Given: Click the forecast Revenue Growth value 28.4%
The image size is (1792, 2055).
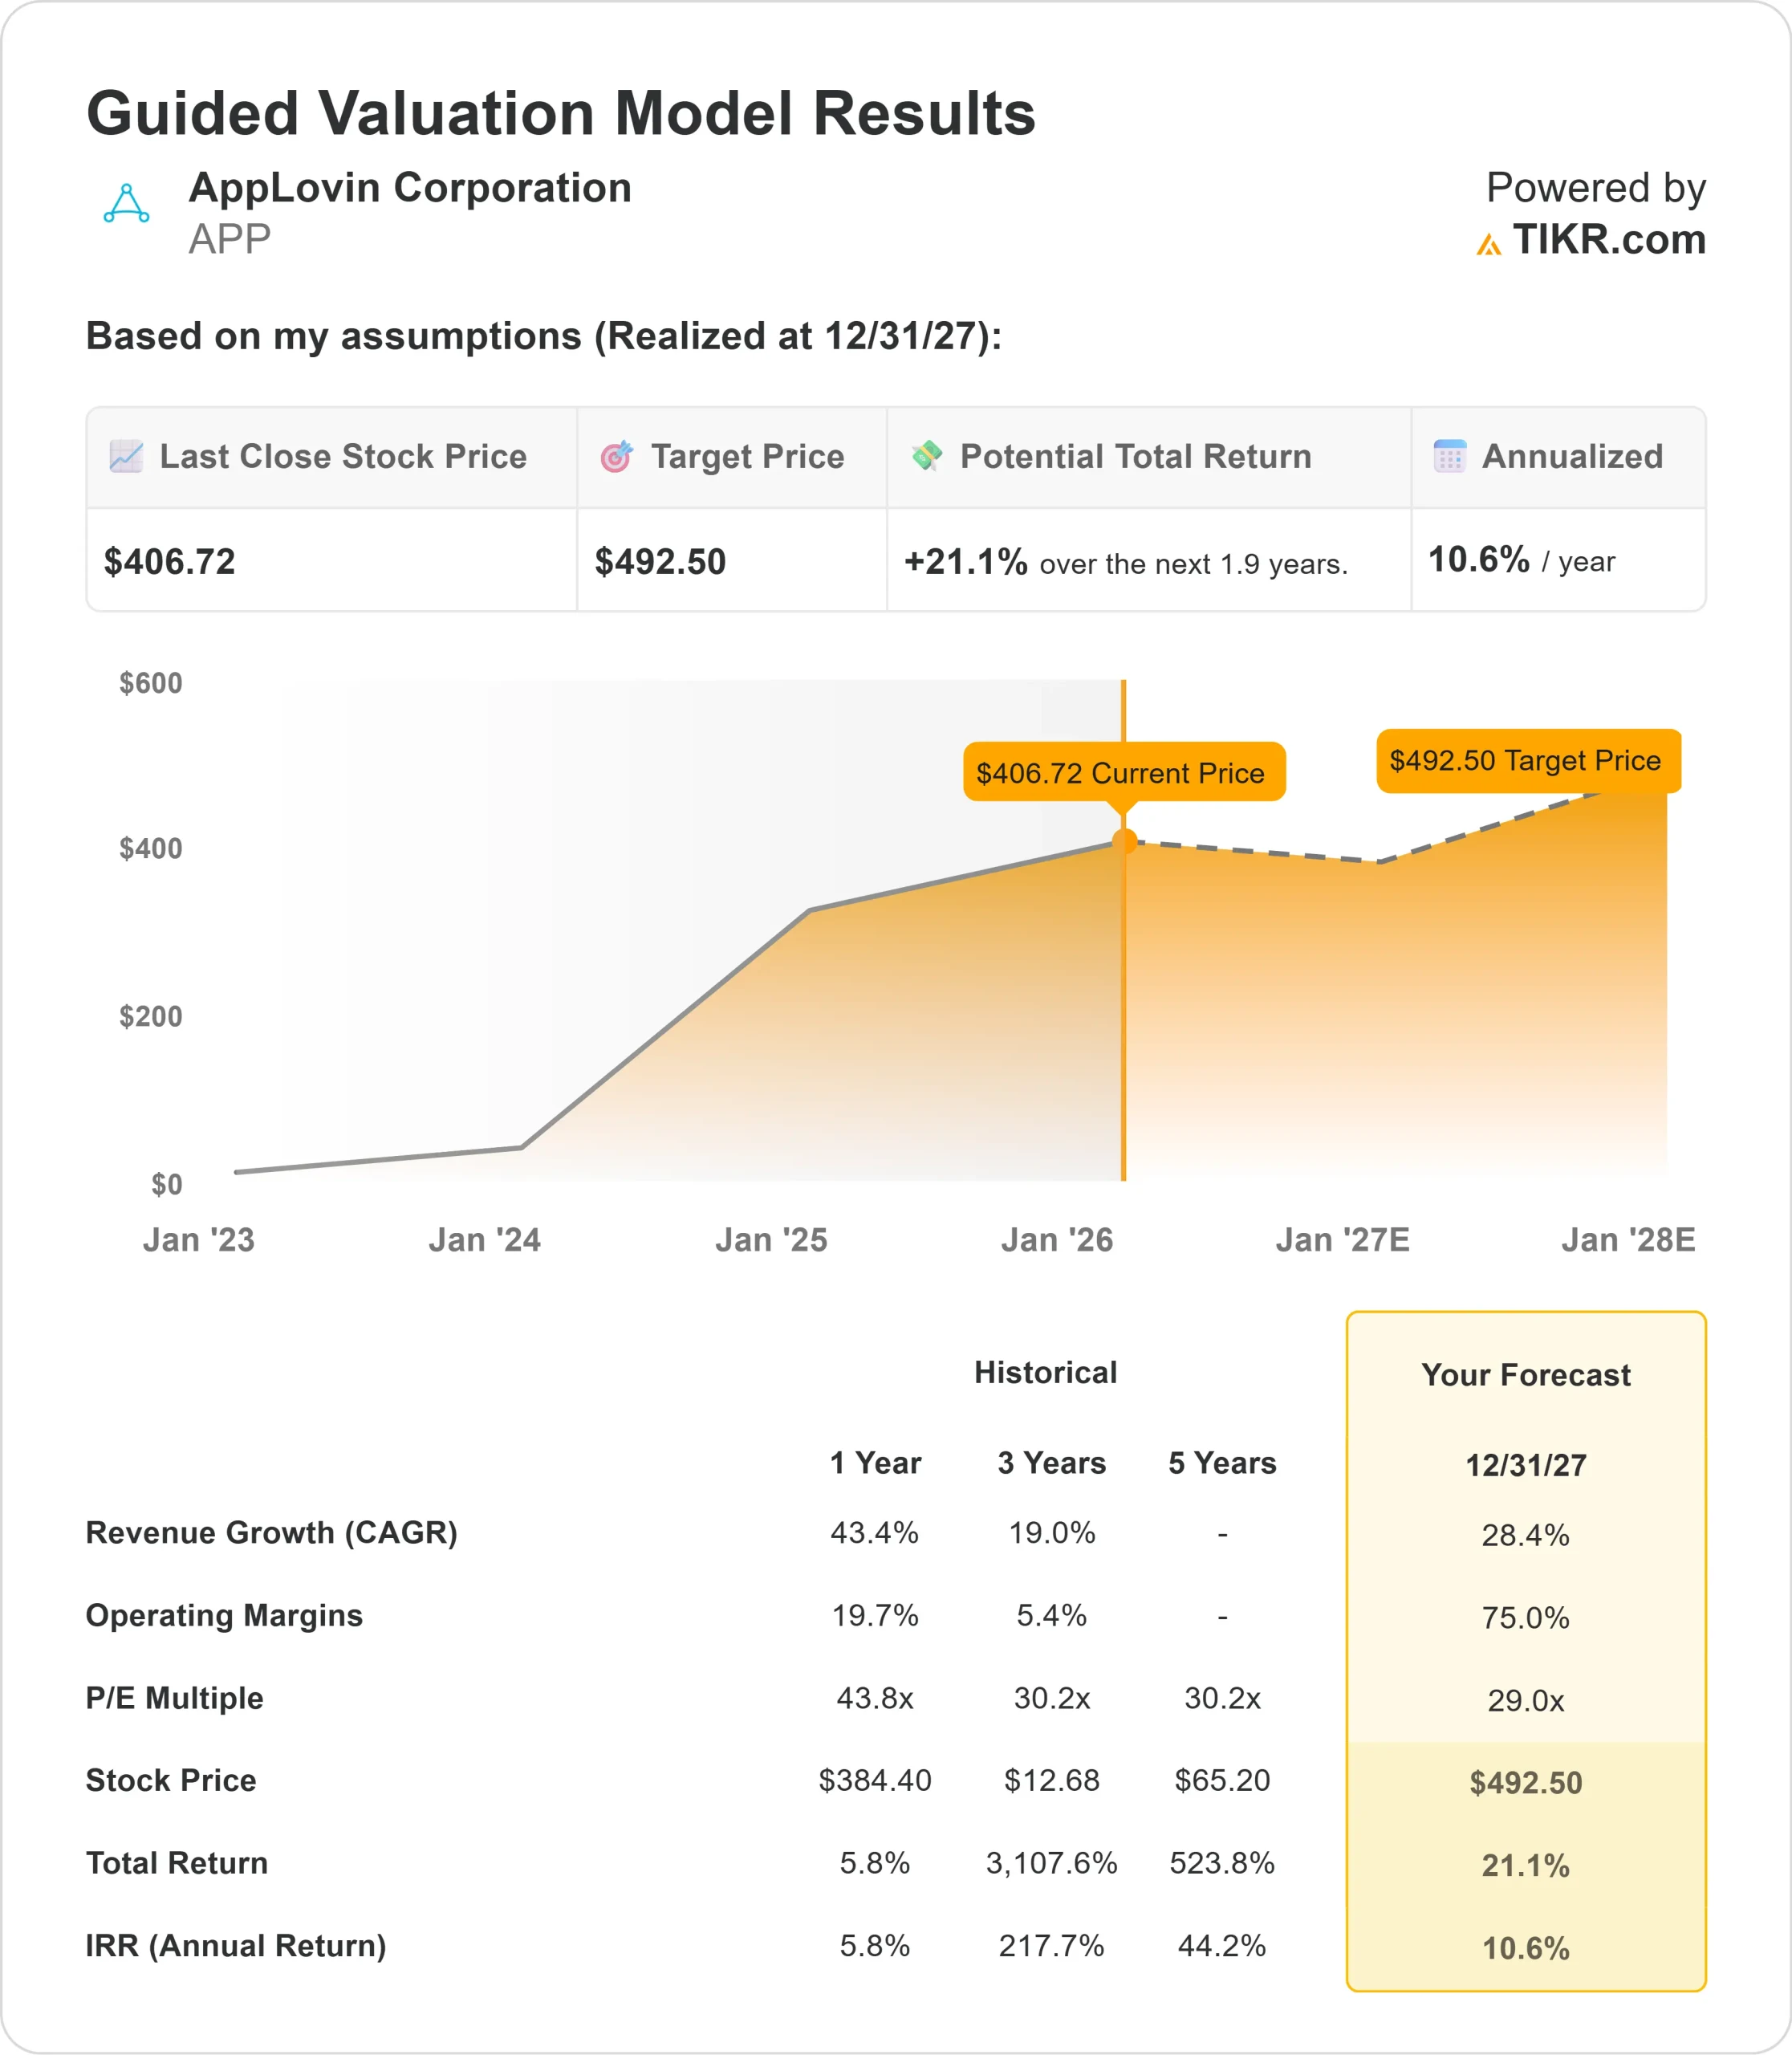Looking at the screenshot, I should pyautogui.click(x=1525, y=1535).
